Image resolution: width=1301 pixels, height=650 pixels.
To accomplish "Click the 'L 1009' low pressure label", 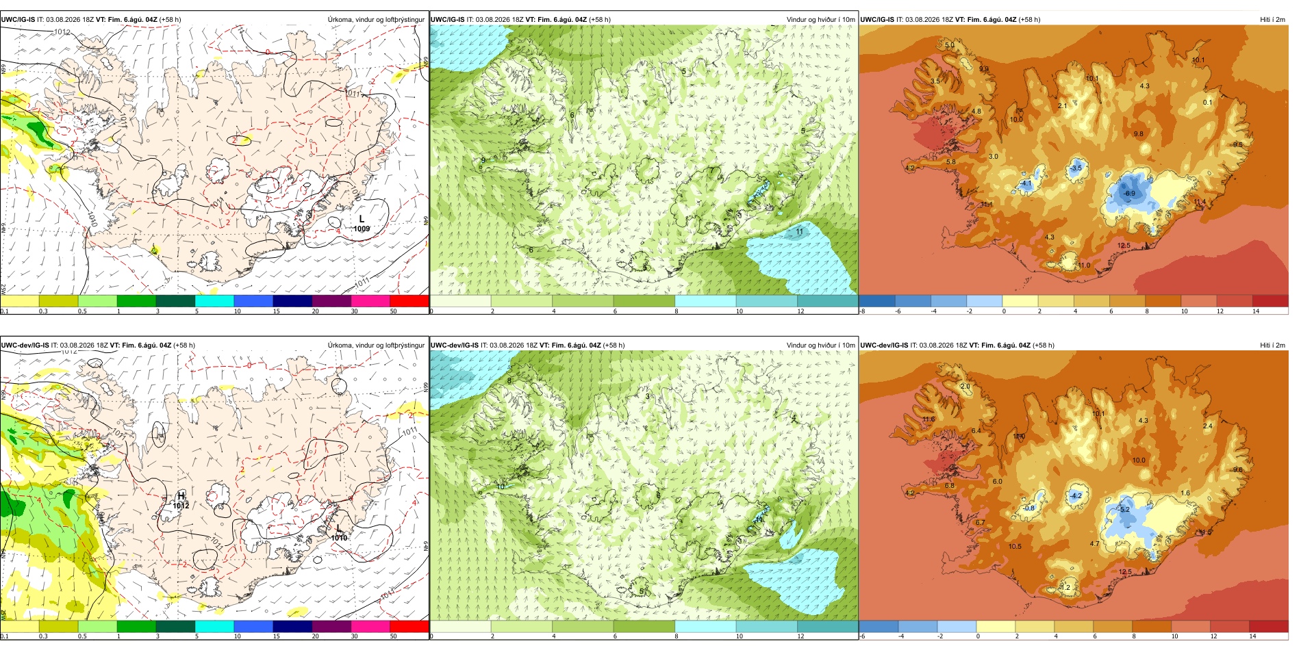I will click(x=362, y=224).
